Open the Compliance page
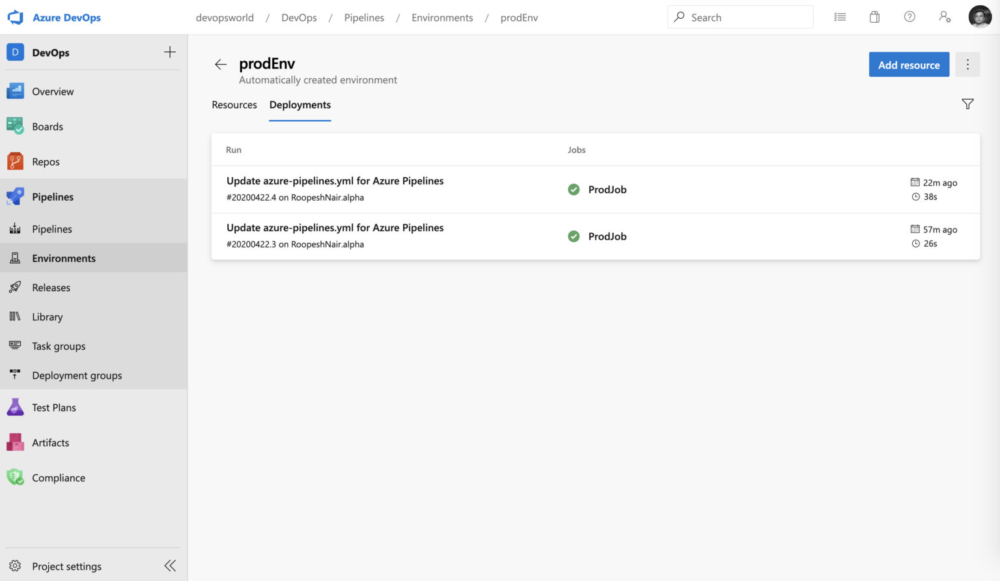The image size is (1000, 581). tap(59, 477)
